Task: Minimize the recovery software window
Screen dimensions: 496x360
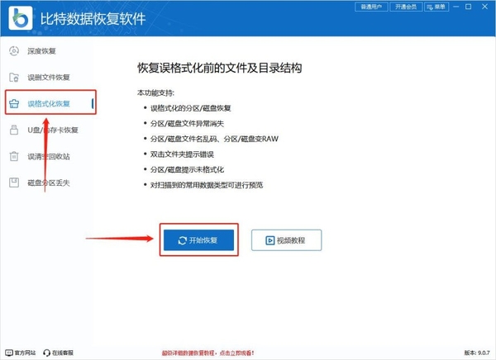Action: pos(455,7)
